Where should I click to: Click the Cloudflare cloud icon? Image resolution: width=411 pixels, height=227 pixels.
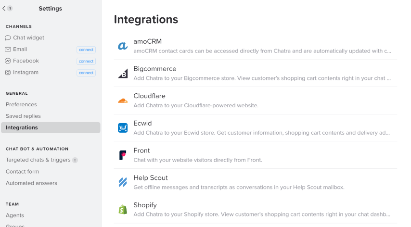tap(123, 101)
